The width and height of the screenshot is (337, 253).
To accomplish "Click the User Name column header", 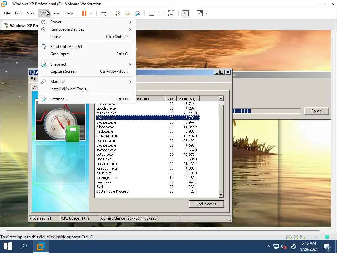I will coord(150,99).
